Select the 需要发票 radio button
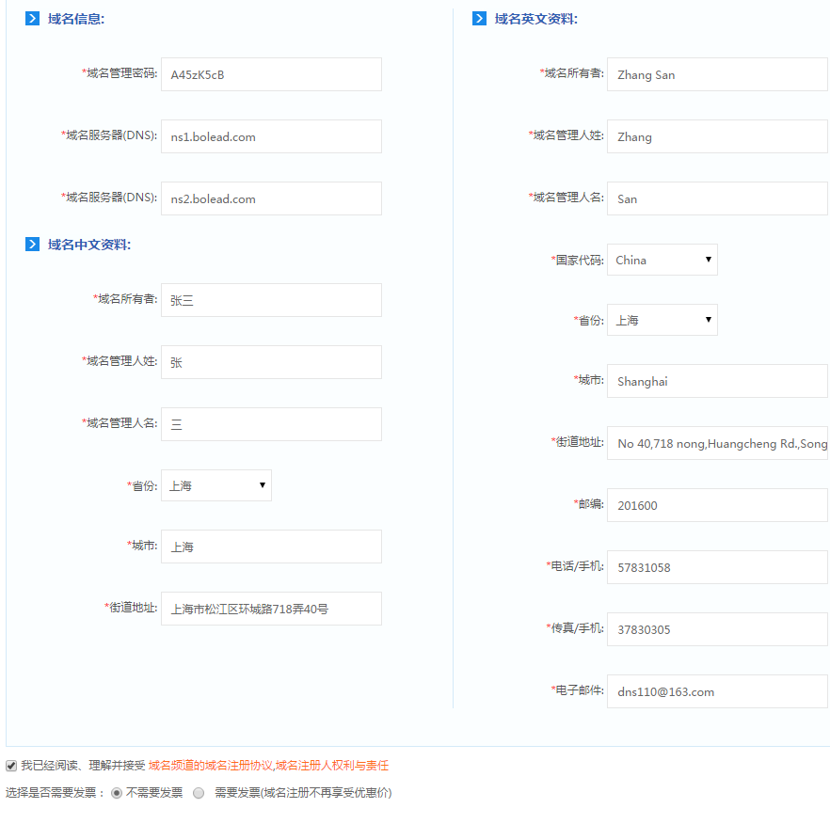 coord(198,793)
